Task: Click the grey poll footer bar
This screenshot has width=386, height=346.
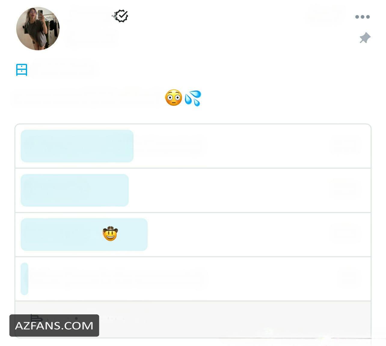Action: point(193,319)
